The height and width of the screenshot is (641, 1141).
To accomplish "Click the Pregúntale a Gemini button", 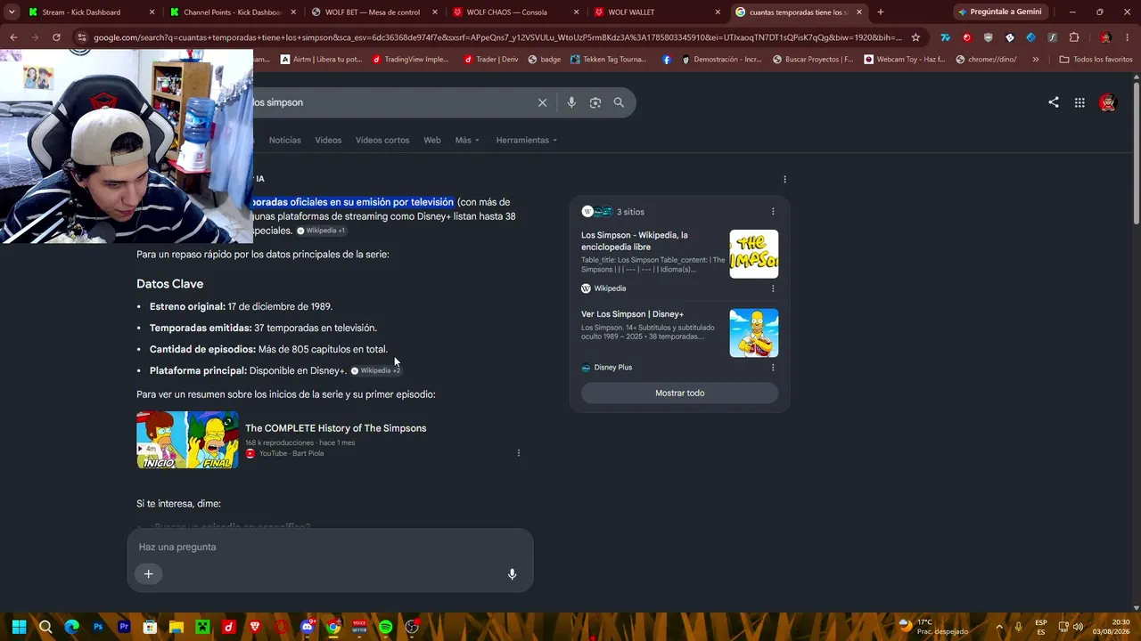I will click(x=1000, y=12).
